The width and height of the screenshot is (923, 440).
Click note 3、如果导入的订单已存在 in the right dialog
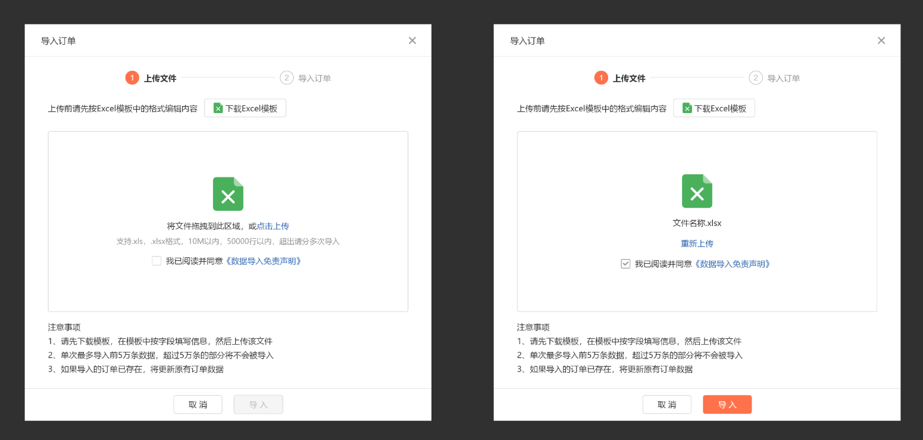click(605, 369)
